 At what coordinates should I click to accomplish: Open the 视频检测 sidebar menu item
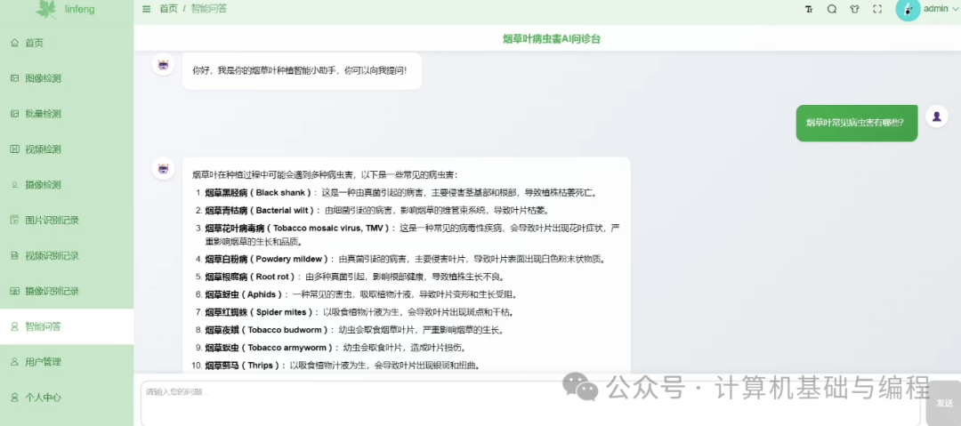67,149
